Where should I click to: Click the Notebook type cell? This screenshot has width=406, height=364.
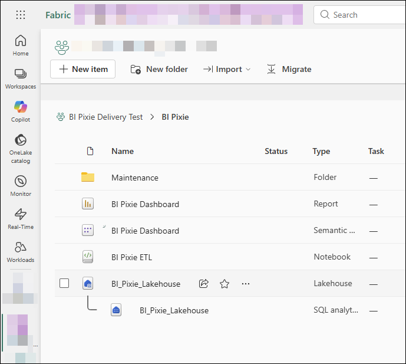click(332, 257)
